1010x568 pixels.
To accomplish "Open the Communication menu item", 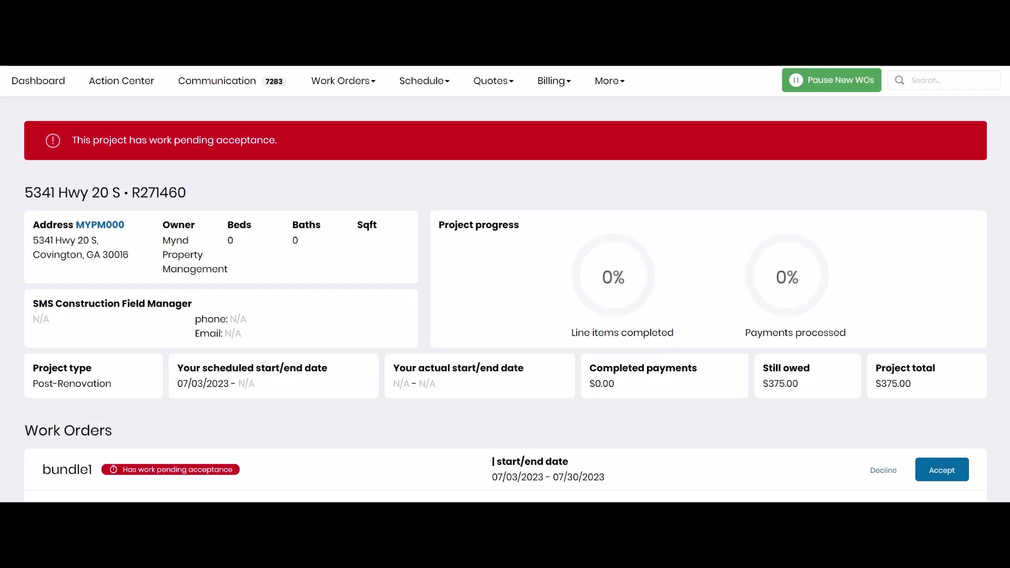I will point(217,81).
